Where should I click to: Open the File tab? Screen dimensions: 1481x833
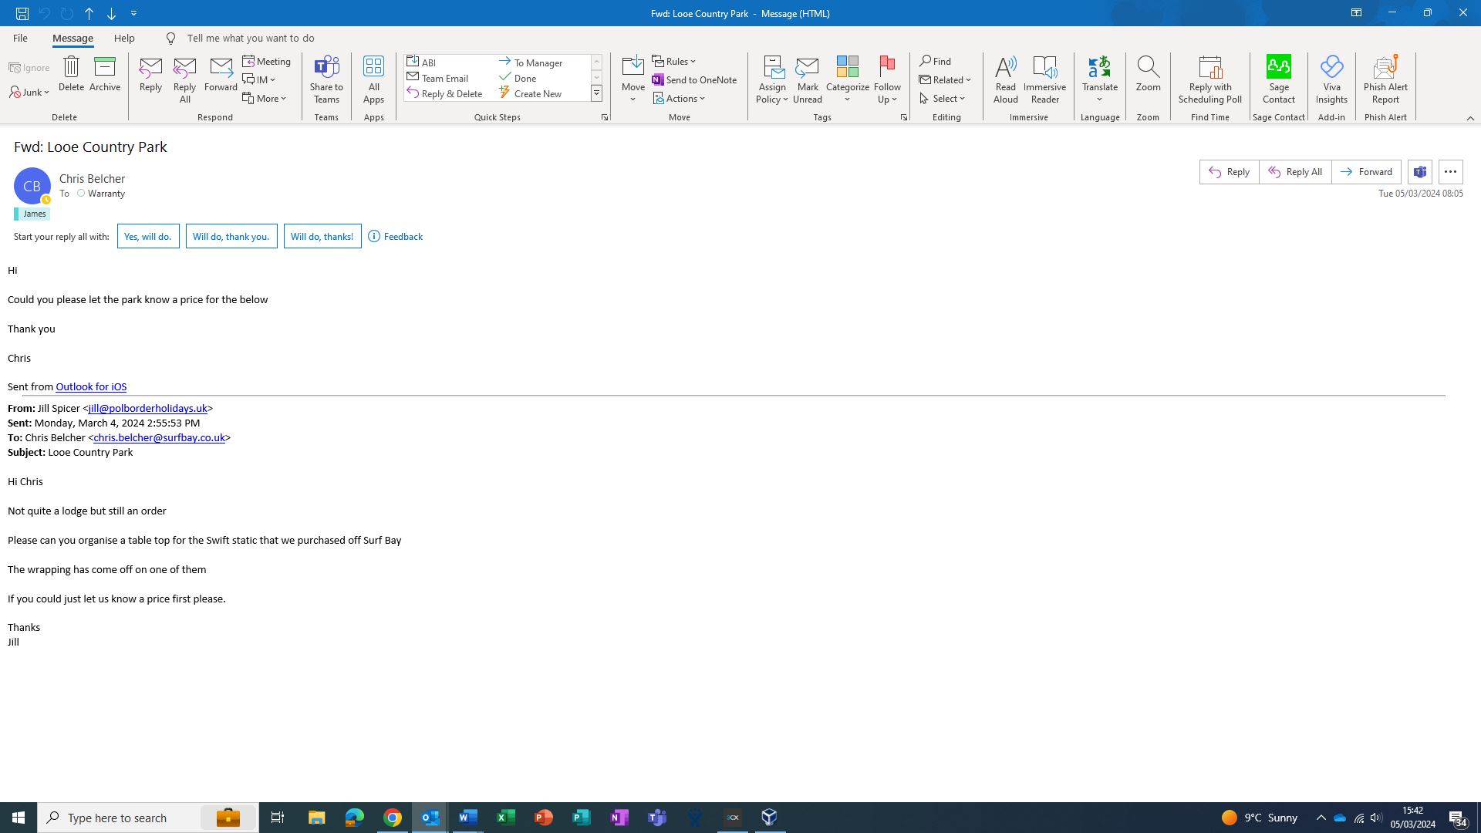pos(20,39)
